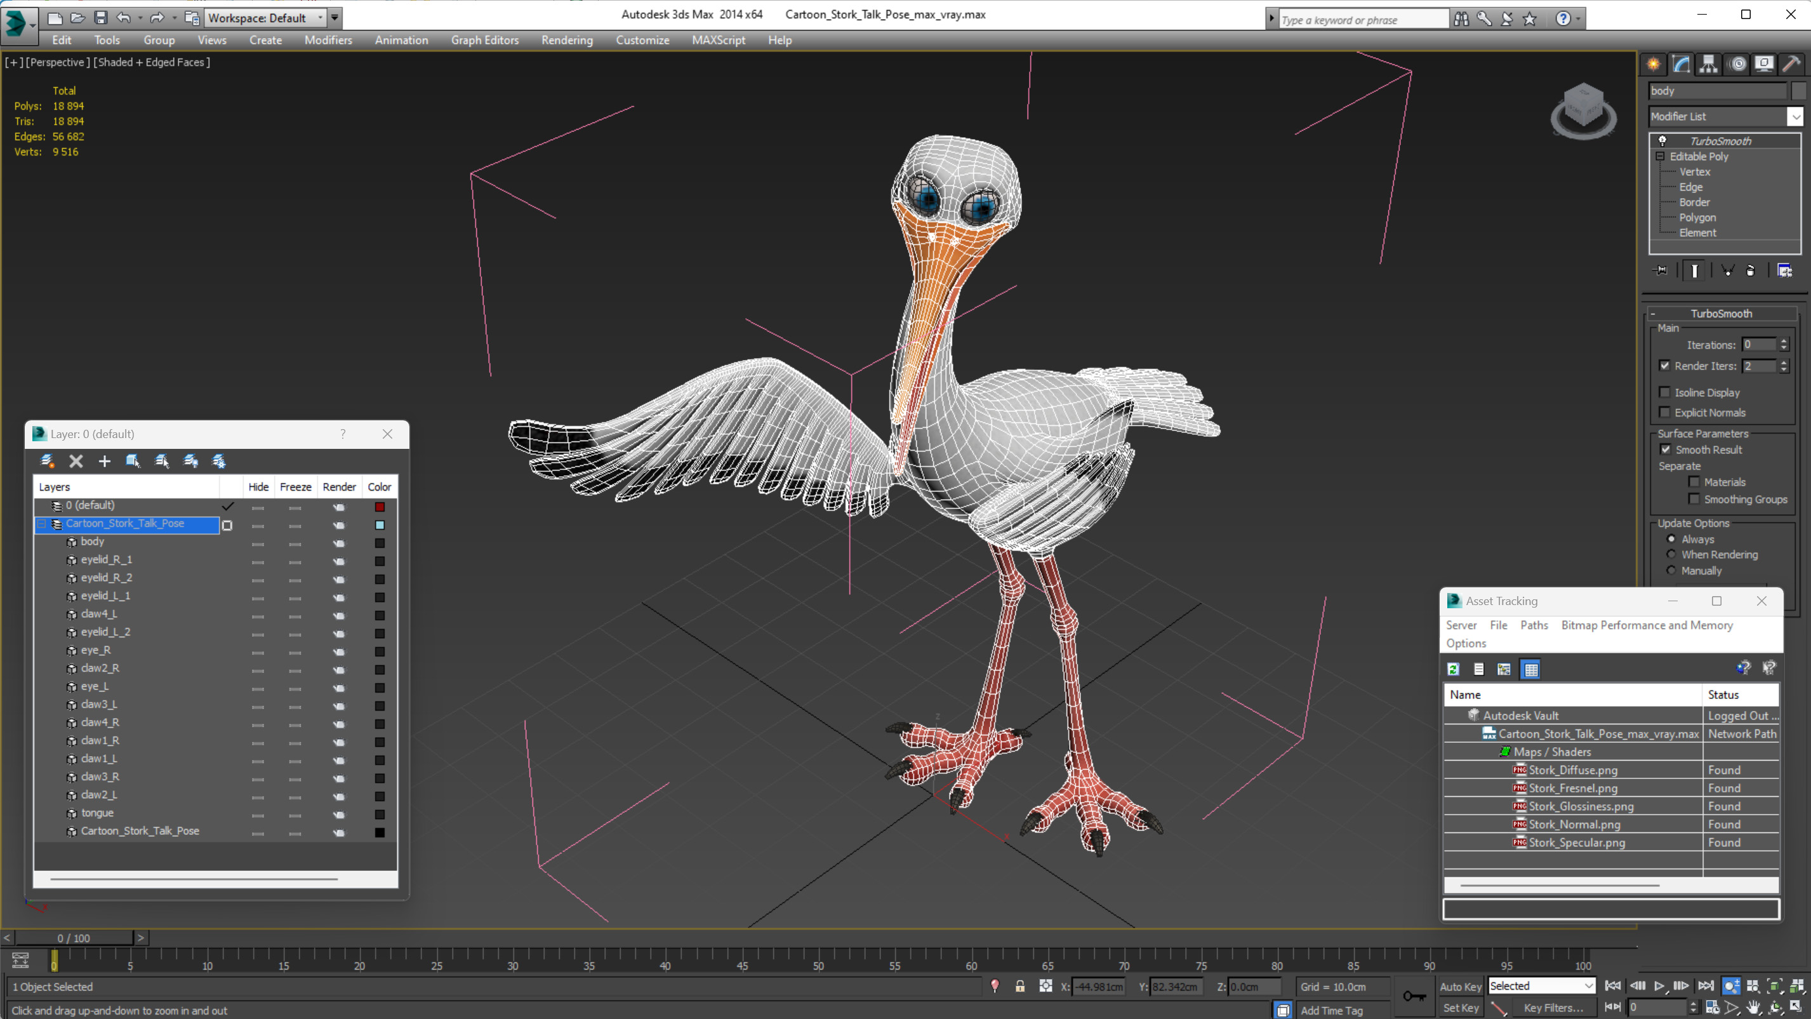1811x1019 pixels.
Task: Click the viewport Perspective label
Action: point(58,62)
